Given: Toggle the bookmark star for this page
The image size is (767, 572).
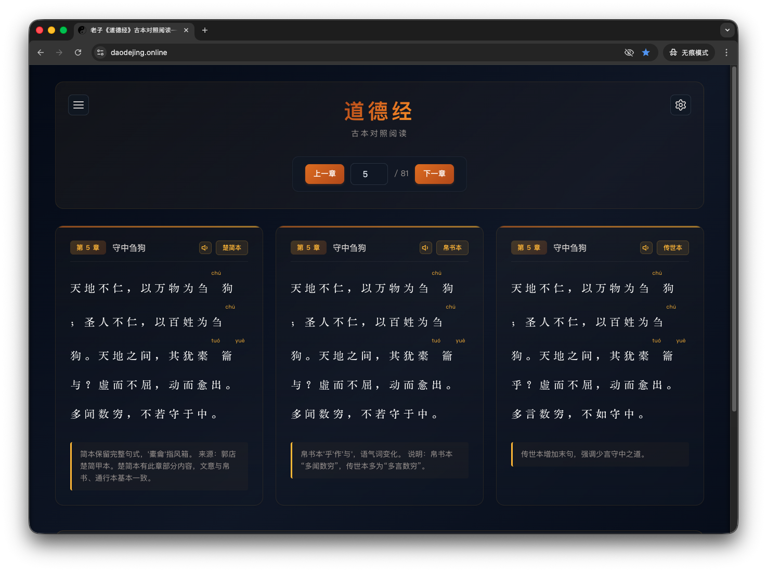Looking at the screenshot, I should (x=646, y=52).
